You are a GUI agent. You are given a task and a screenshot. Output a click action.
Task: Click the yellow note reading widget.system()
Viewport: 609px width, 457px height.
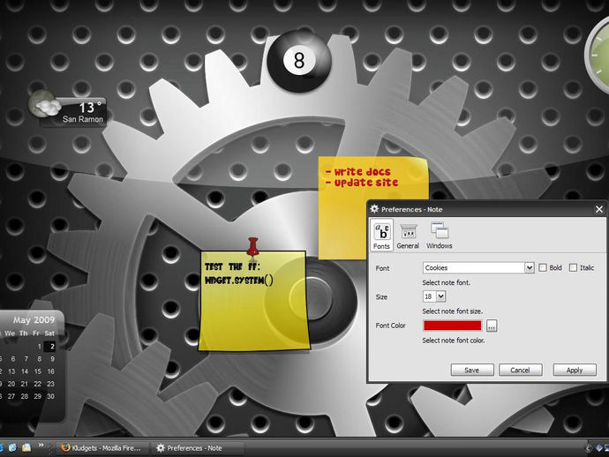click(x=253, y=301)
